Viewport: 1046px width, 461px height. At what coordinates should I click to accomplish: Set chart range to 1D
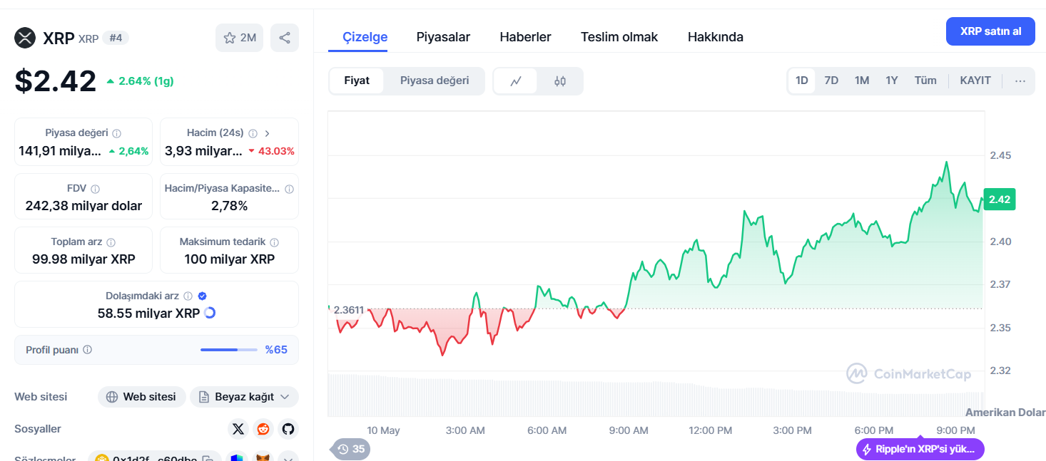tap(802, 81)
